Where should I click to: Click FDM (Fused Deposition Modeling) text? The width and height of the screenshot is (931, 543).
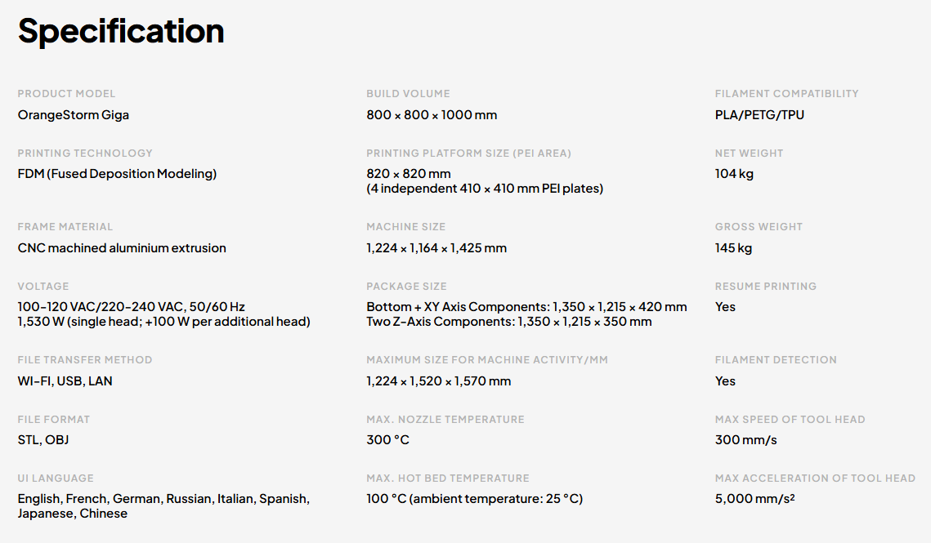click(117, 174)
